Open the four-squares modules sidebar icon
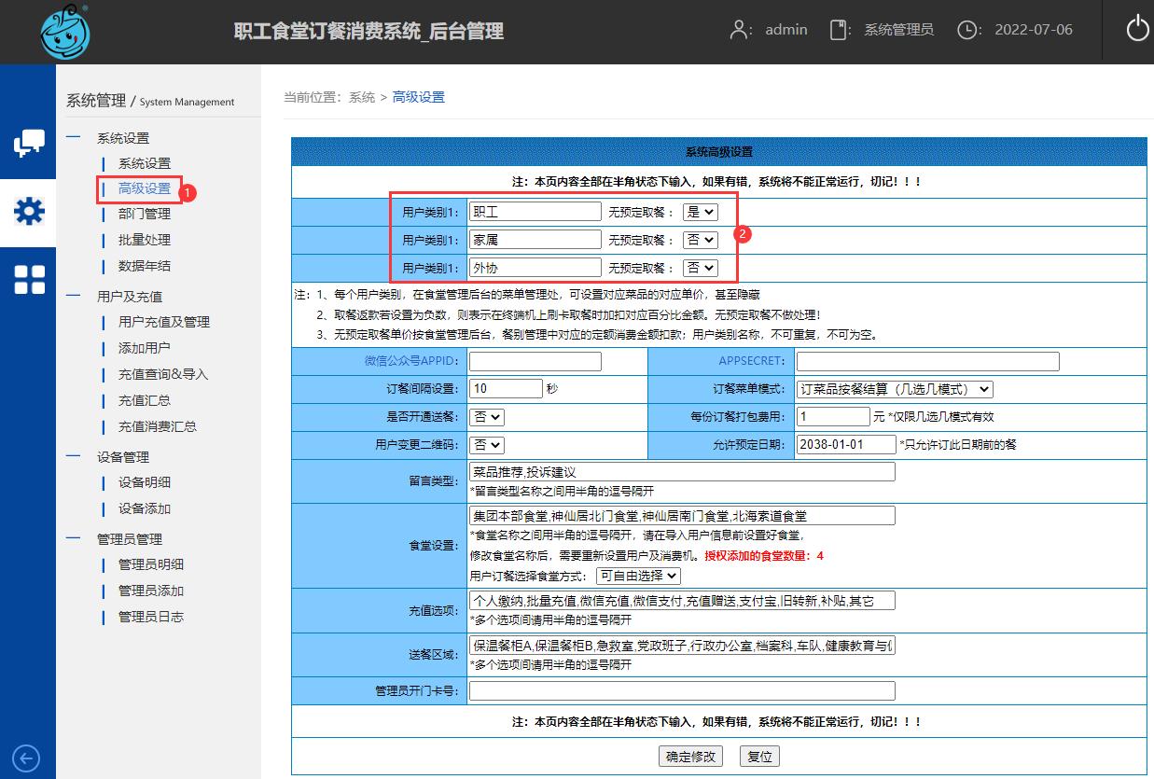 coord(29,279)
